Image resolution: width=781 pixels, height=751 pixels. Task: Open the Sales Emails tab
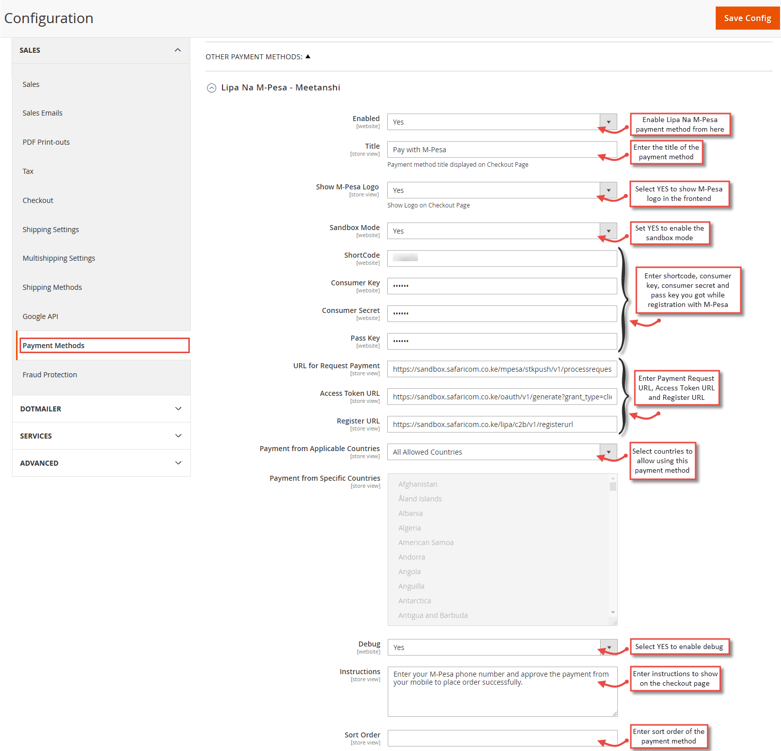[x=43, y=113]
